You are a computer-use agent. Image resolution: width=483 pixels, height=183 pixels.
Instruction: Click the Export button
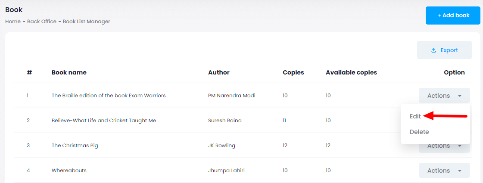444,50
